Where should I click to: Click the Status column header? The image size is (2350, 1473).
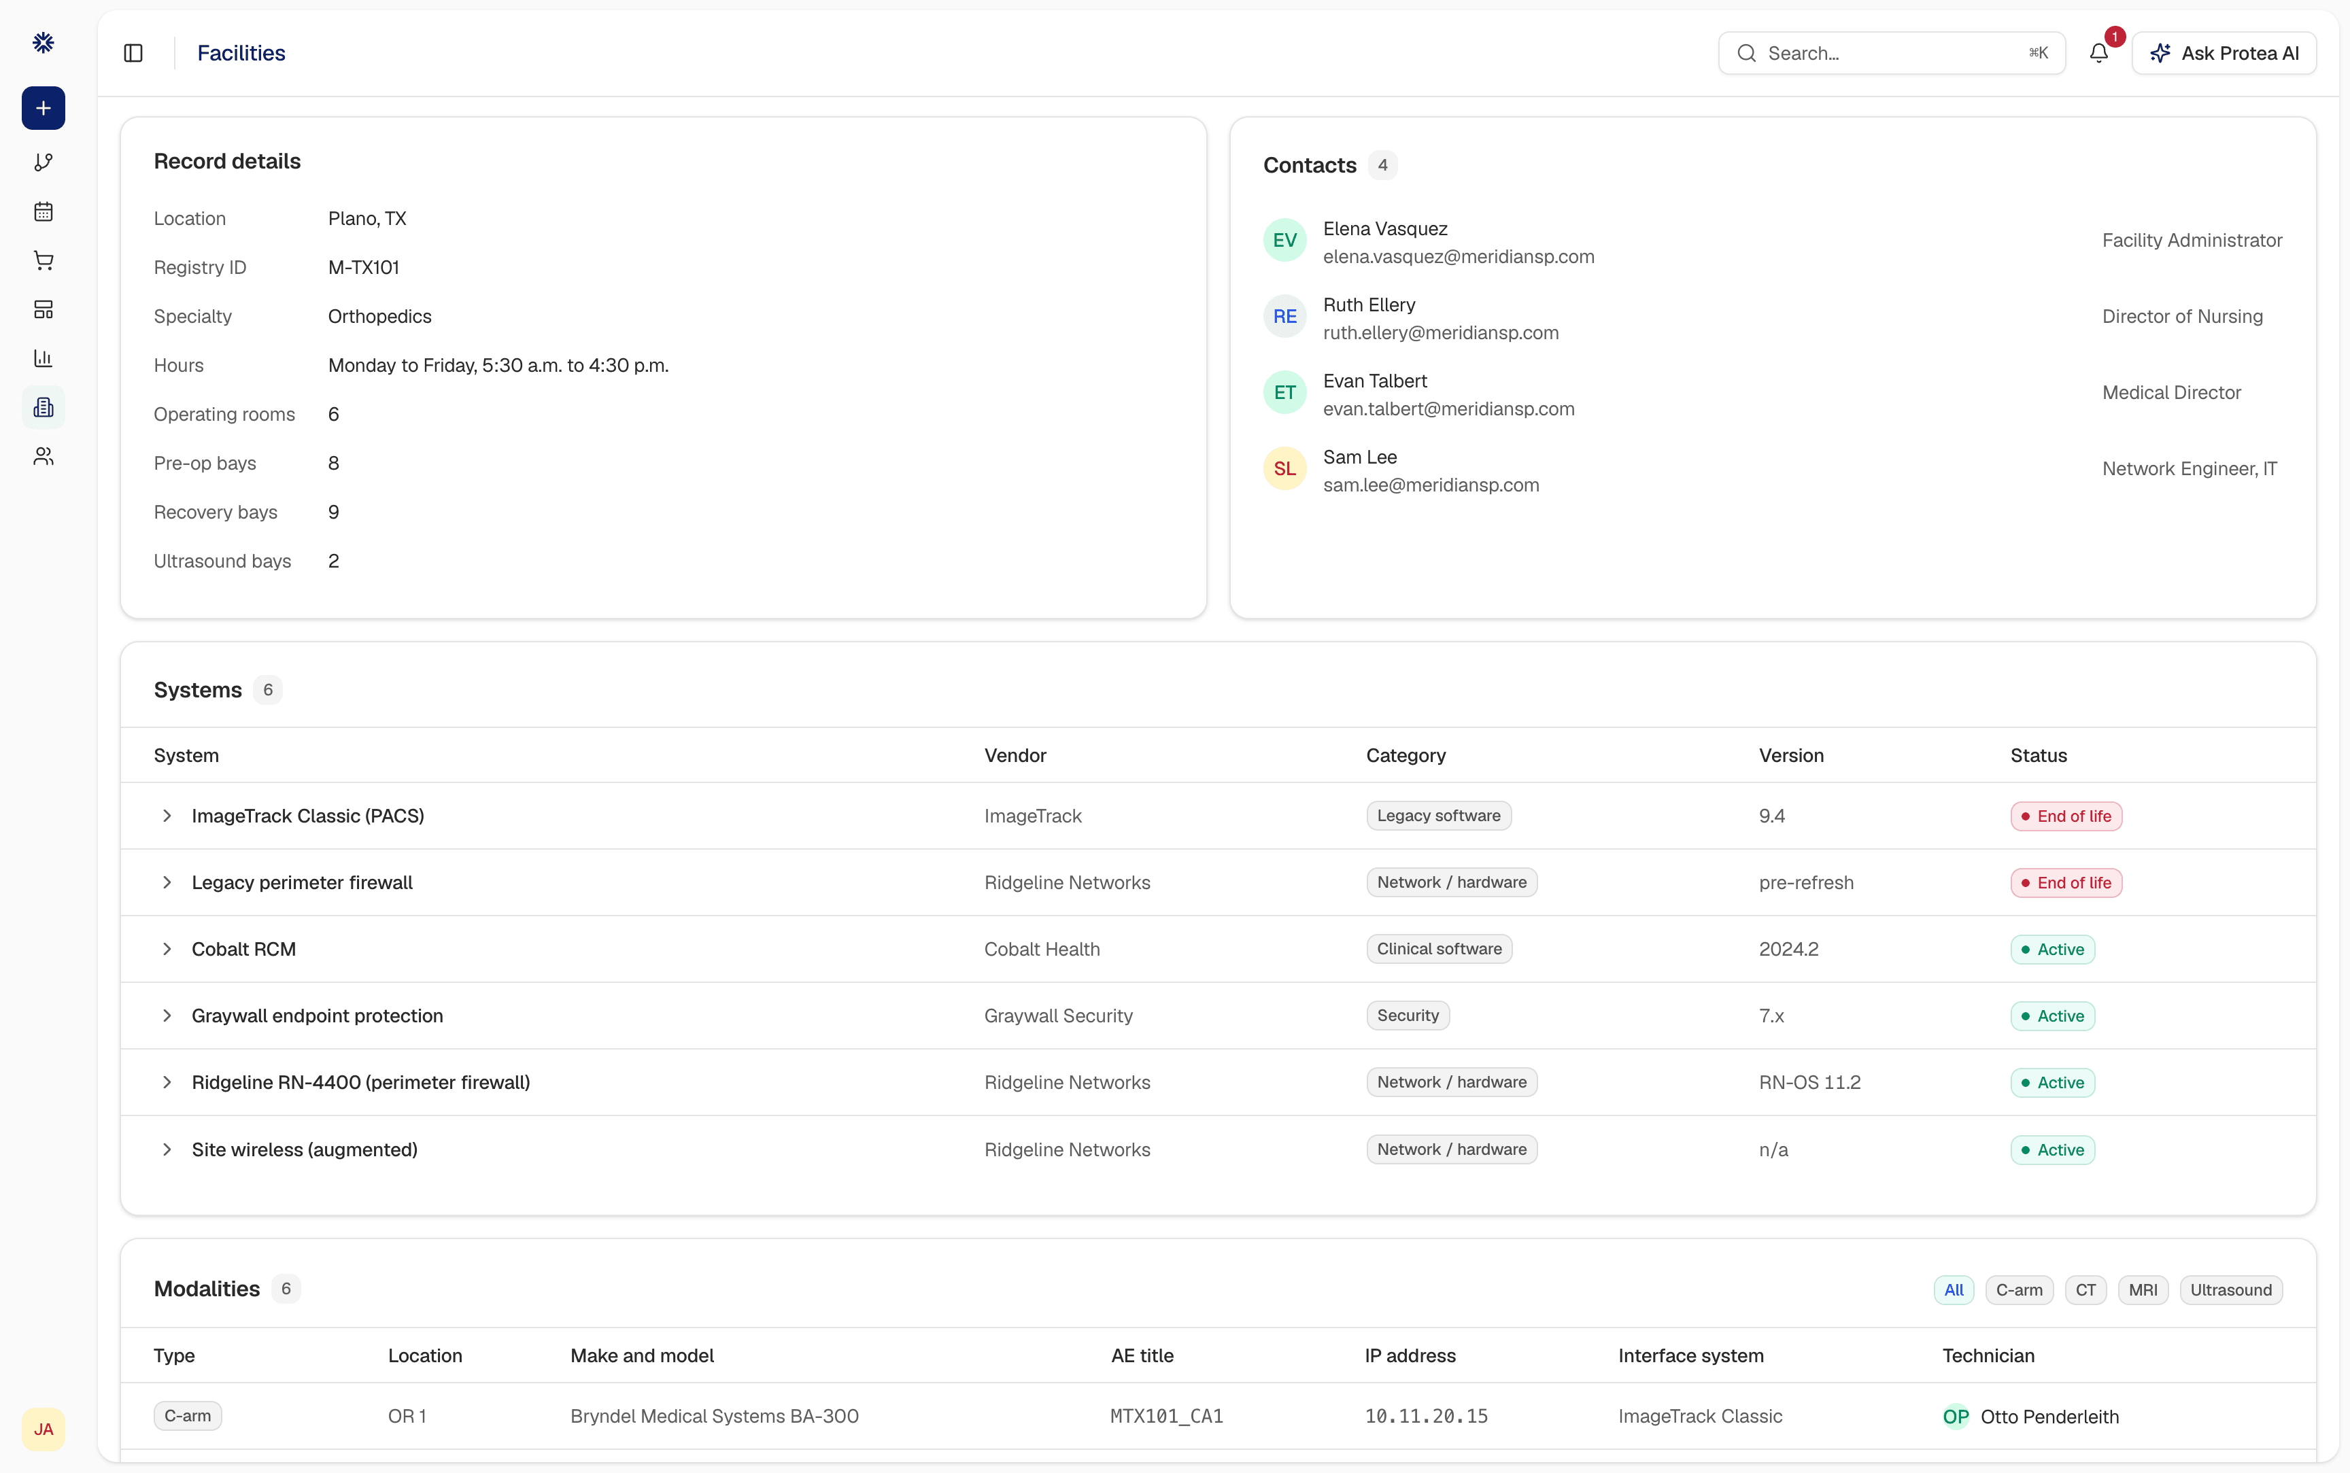tap(2038, 755)
